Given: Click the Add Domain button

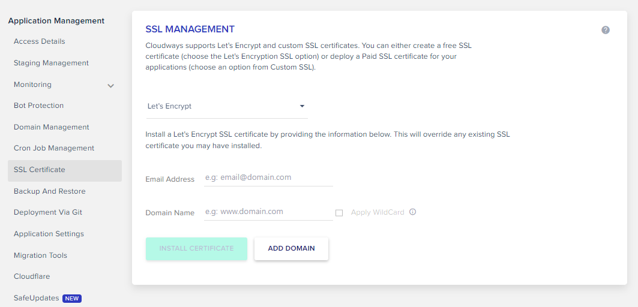Looking at the screenshot, I should point(291,248).
